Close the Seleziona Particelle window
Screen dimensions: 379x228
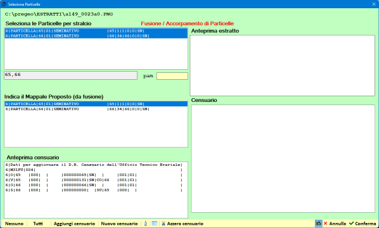click(x=374, y=4)
